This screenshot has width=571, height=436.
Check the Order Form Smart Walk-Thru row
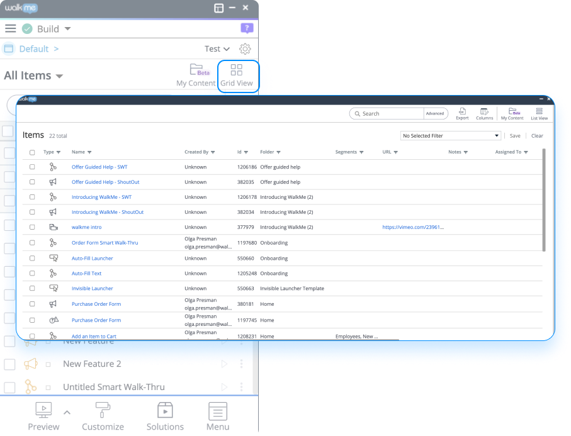pyautogui.click(x=32, y=242)
